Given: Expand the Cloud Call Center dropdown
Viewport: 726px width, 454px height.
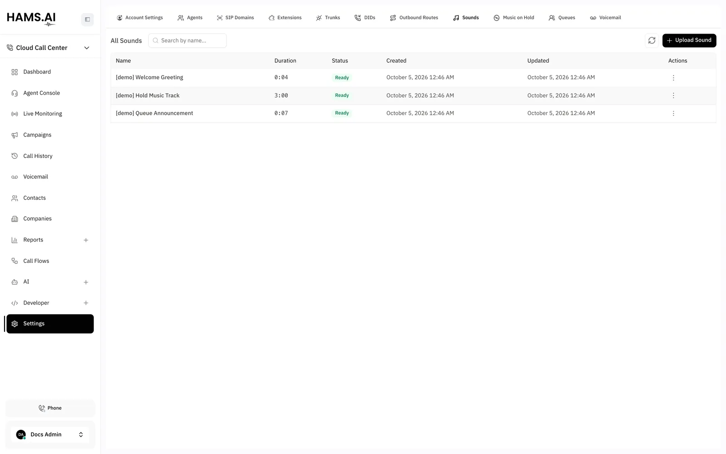Looking at the screenshot, I should pos(87,48).
